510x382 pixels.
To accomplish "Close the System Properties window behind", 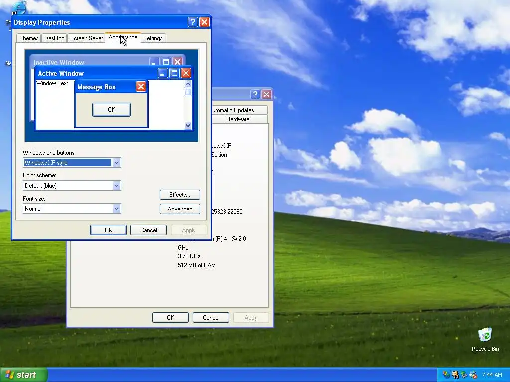I will [x=267, y=94].
